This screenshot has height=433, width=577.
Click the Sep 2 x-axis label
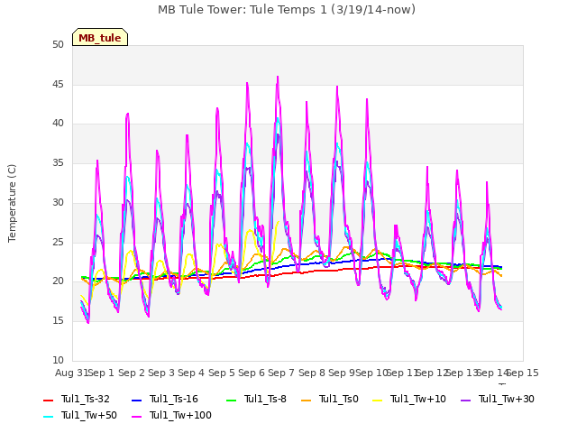[132, 373]
